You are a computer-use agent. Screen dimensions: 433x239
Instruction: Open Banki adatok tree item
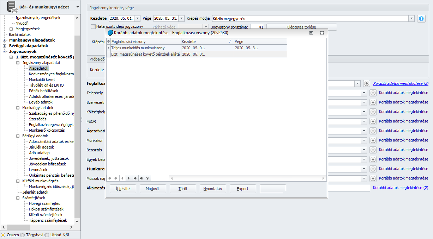(x=20, y=34)
